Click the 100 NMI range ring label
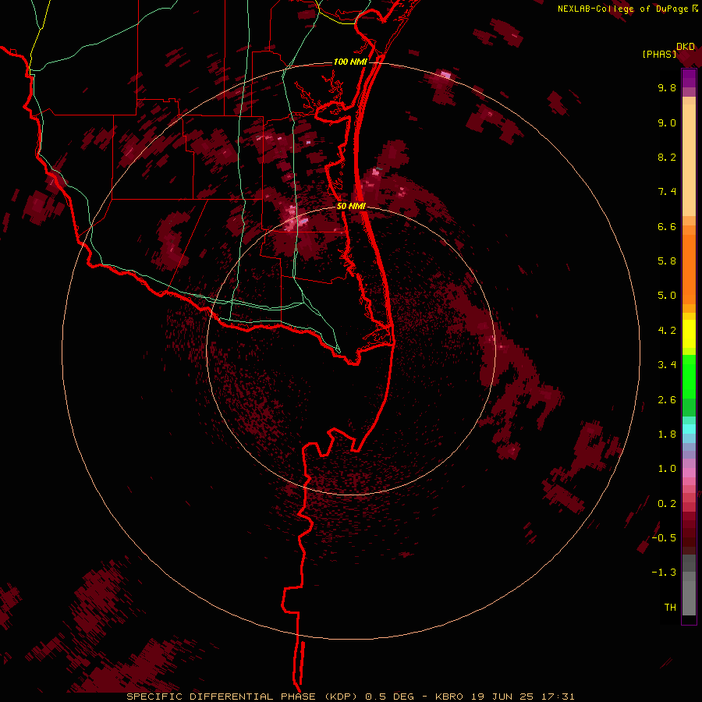 click(350, 62)
